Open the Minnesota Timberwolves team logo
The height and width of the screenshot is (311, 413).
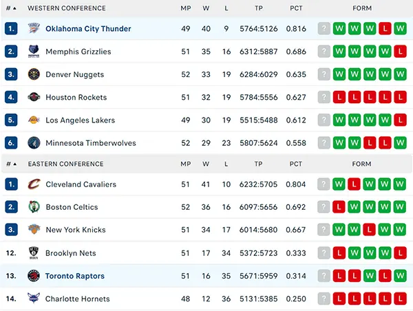[x=34, y=143]
